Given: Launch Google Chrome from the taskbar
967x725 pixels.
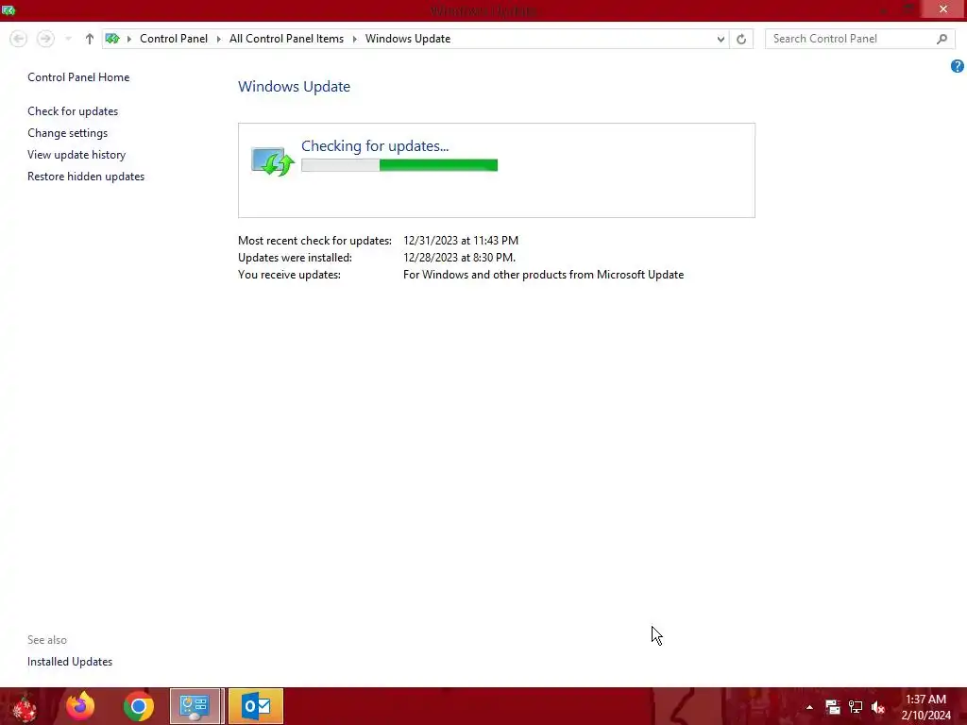Looking at the screenshot, I should click(138, 706).
